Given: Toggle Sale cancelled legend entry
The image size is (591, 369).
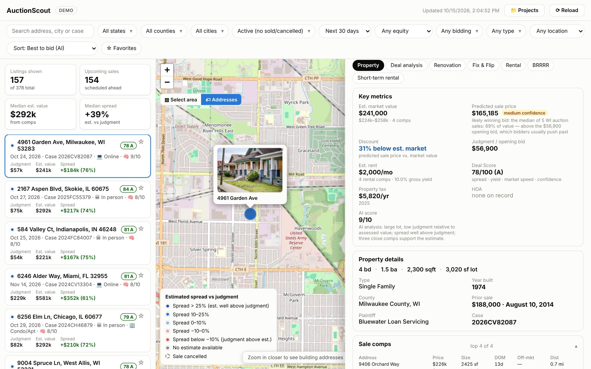Looking at the screenshot, I should pos(186,356).
